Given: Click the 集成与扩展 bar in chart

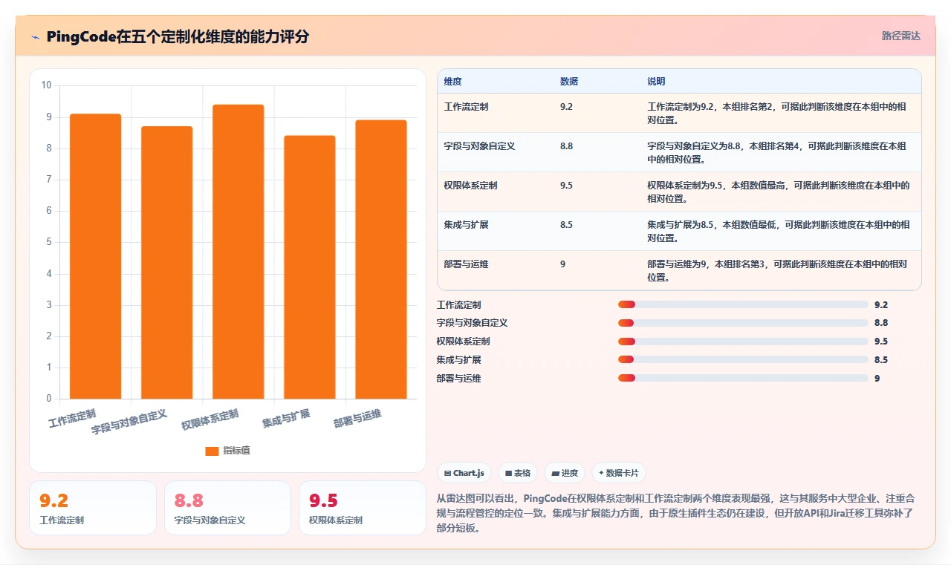Looking at the screenshot, I should [310, 267].
